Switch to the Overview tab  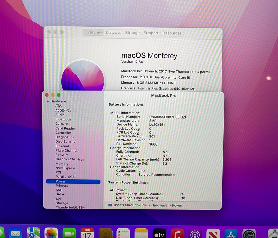93,32
